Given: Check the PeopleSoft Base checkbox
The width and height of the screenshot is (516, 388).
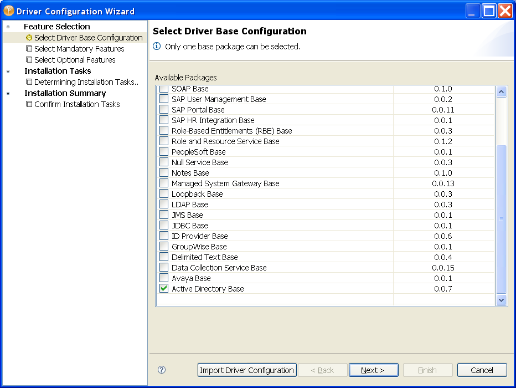Looking at the screenshot, I should tap(164, 152).
